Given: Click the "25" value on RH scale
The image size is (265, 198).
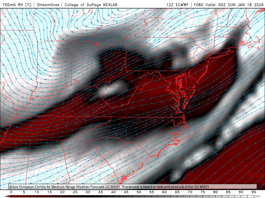Looking at the screenshot, I should click(75, 192).
